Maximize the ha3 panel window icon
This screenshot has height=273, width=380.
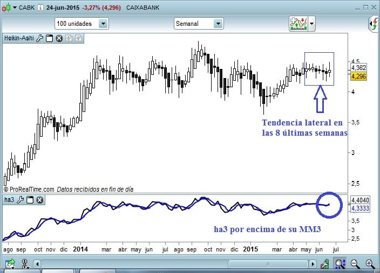(x=30, y=200)
